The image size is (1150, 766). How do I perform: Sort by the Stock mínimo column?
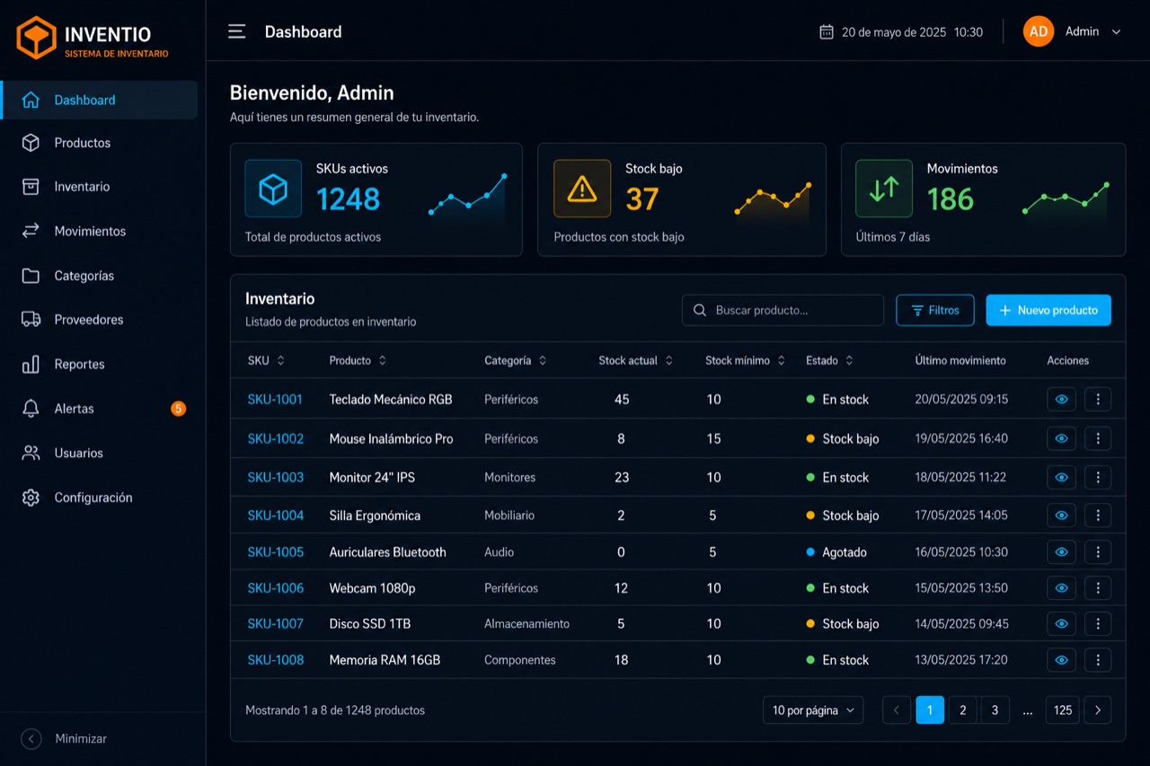(745, 360)
